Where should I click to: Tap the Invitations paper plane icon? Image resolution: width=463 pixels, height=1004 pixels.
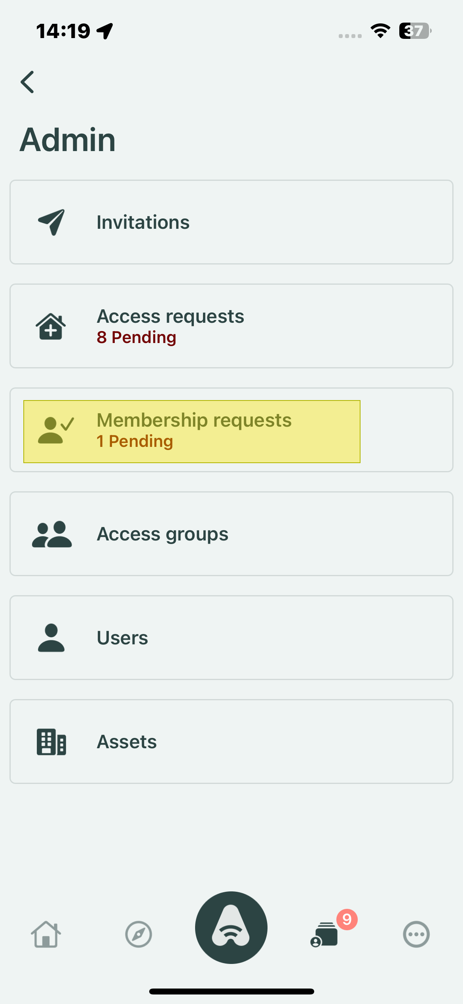click(51, 222)
